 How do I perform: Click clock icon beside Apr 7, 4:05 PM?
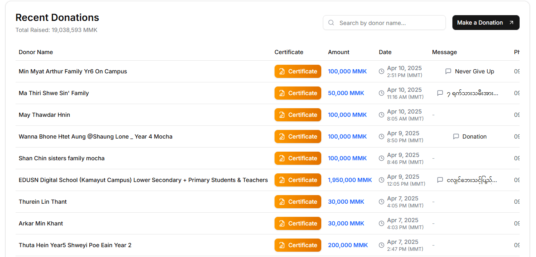click(x=382, y=202)
